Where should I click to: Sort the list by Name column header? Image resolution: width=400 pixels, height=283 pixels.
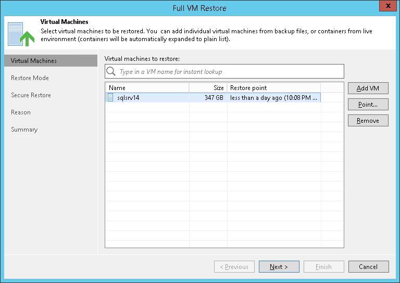(147, 88)
